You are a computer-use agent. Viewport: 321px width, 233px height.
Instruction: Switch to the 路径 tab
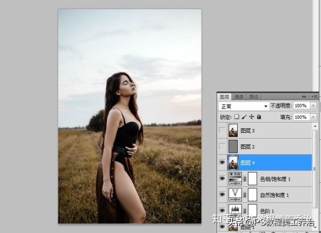(253, 97)
